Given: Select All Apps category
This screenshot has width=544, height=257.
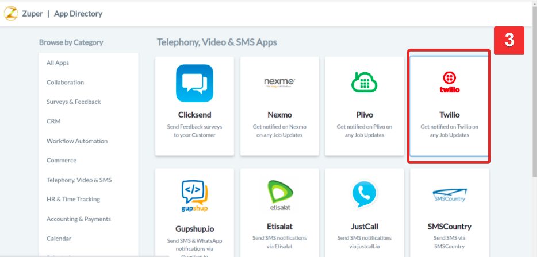Looking at the screenshot, I should coord(58,63).
